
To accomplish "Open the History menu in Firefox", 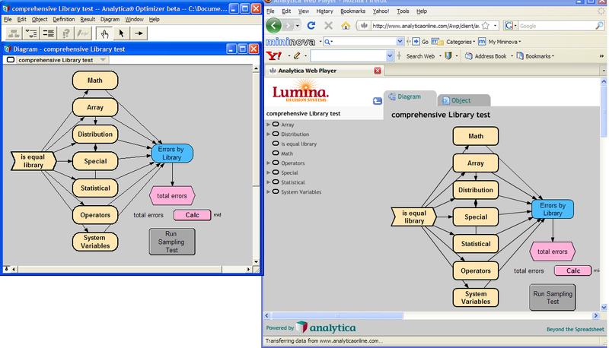I will tap(325, 11).
